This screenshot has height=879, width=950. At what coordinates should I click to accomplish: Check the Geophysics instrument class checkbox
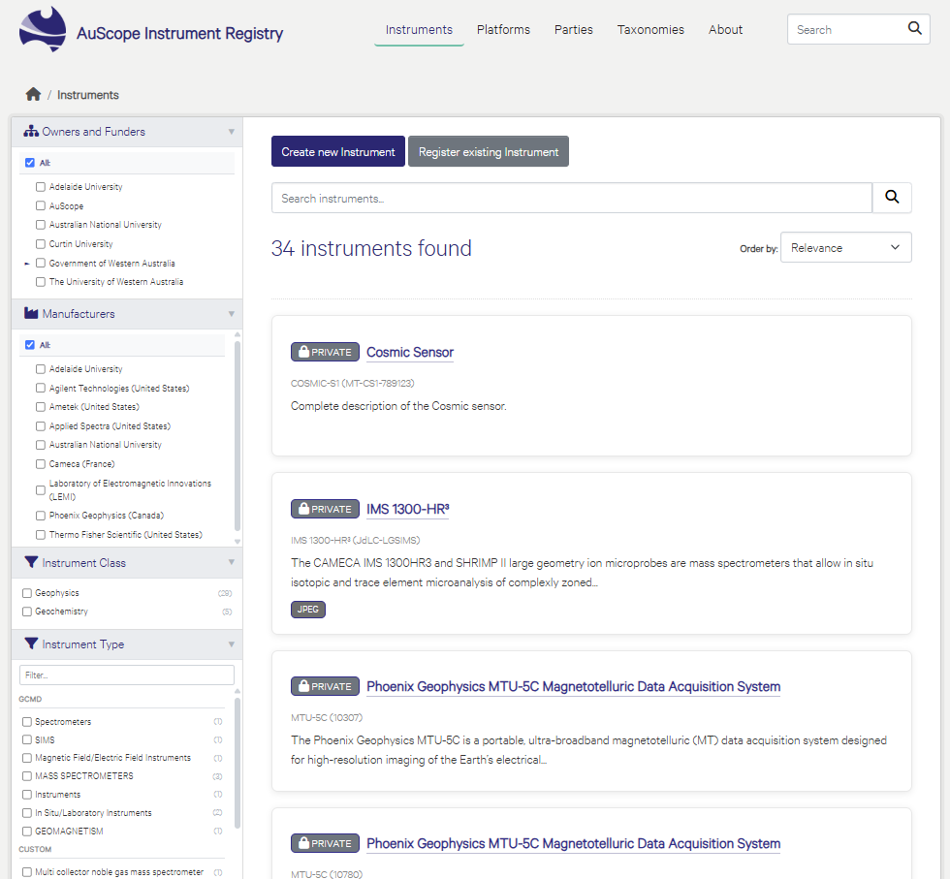point(27,593)
